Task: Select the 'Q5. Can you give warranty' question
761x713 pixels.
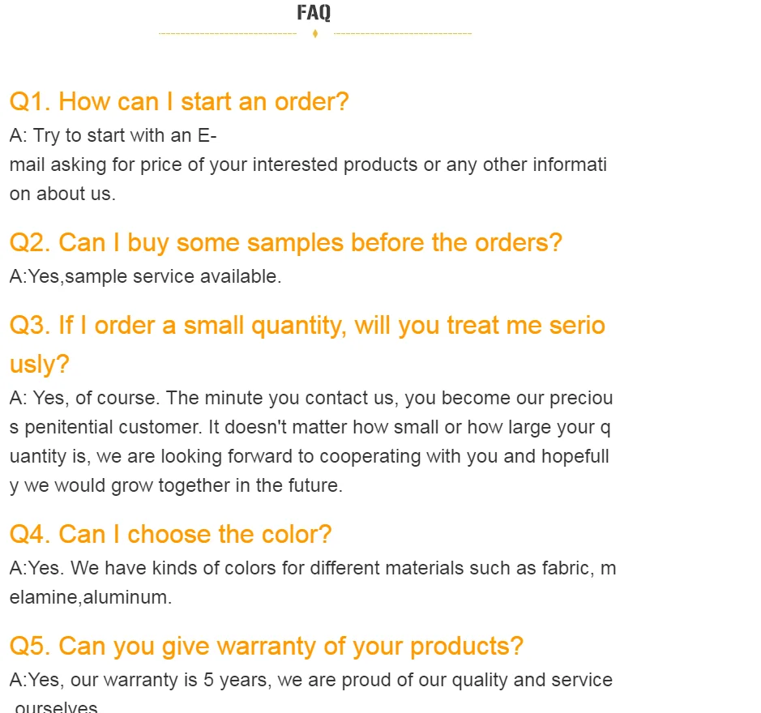Action: [266, 647]
